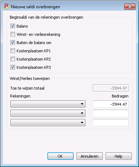Image resolution: width=139 pixels, height=167 pixels.
Task: Click the second empty Bedragen field
Action: (x=111, y=113)
